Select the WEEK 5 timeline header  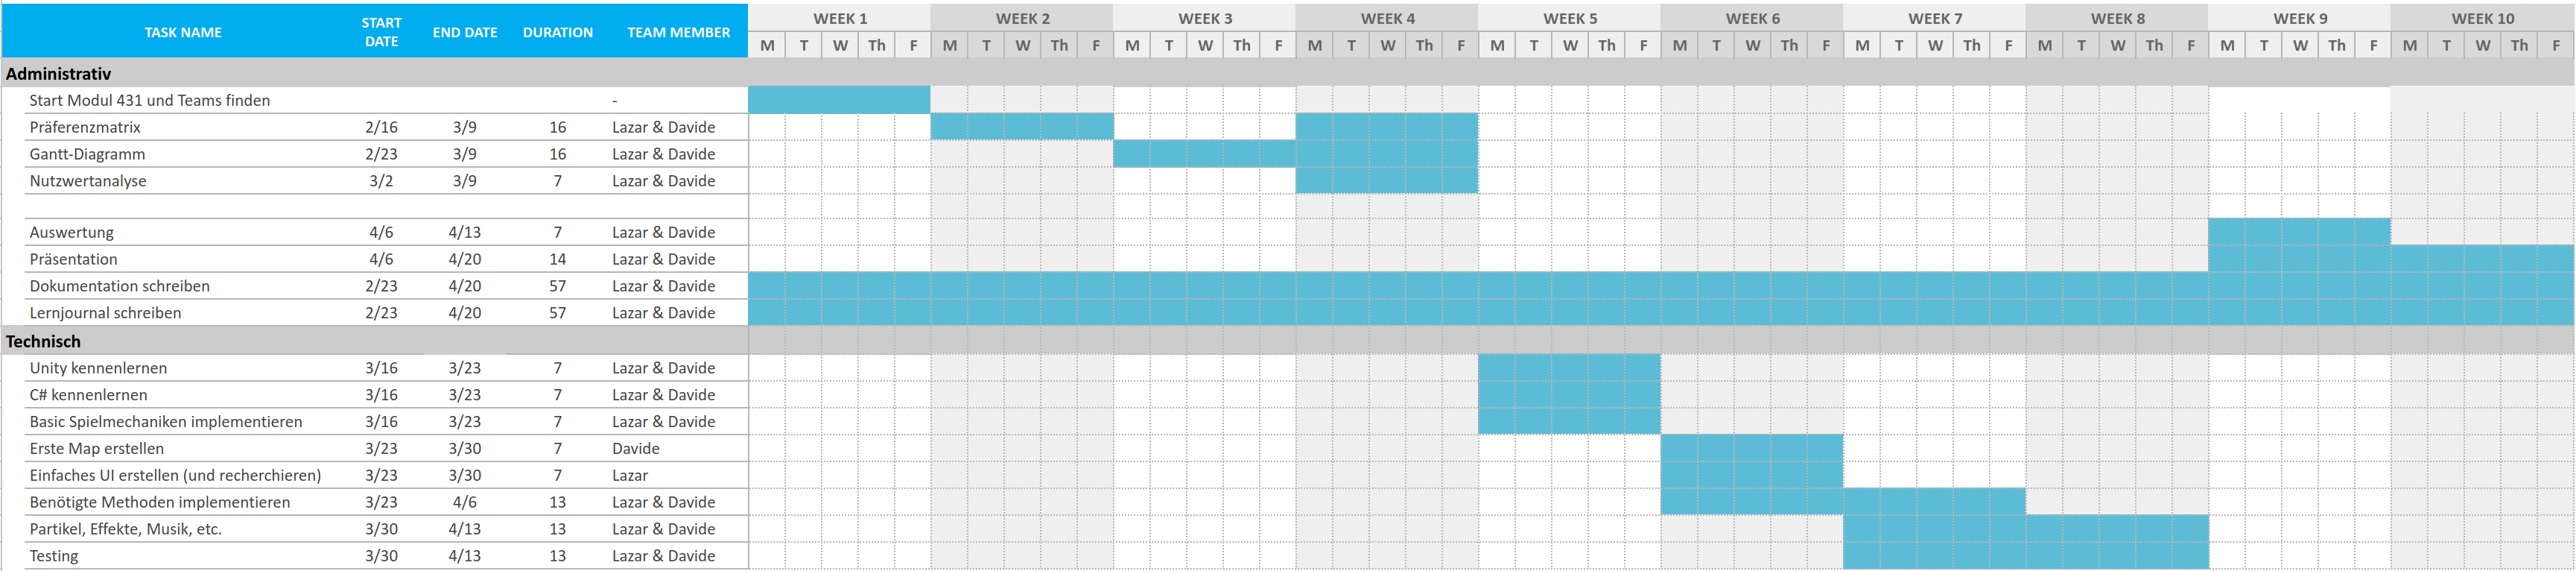coord(1569,18)
